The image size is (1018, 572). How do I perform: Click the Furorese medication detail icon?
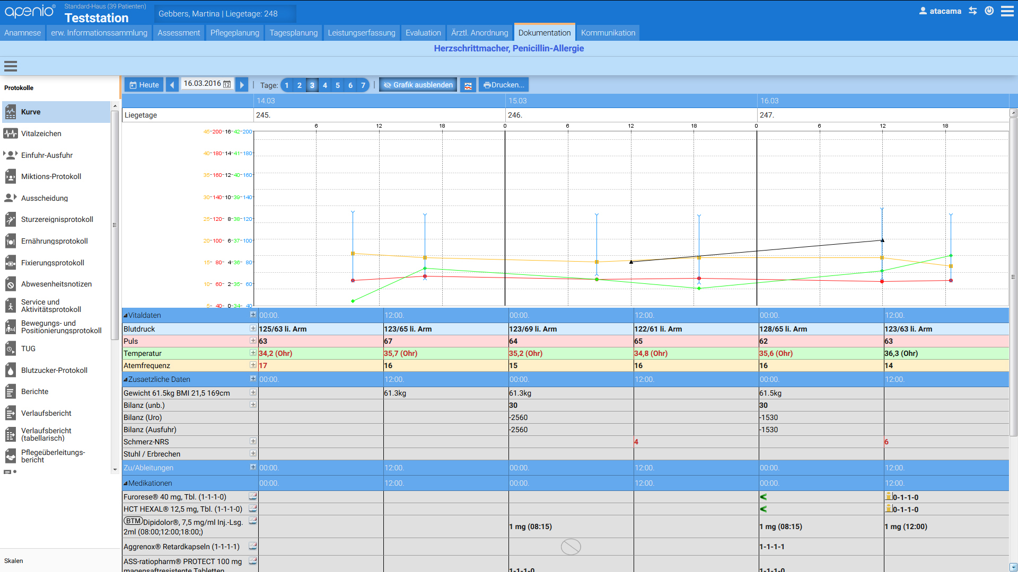253,497
